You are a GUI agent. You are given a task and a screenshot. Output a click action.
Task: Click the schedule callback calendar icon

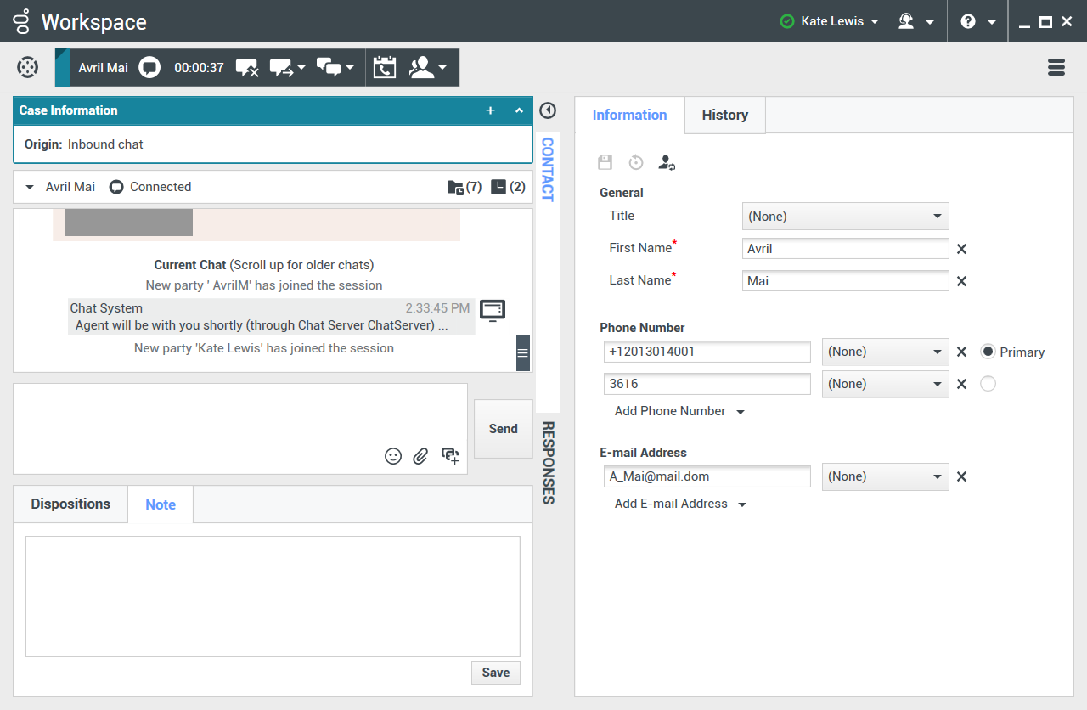point(385,68)
